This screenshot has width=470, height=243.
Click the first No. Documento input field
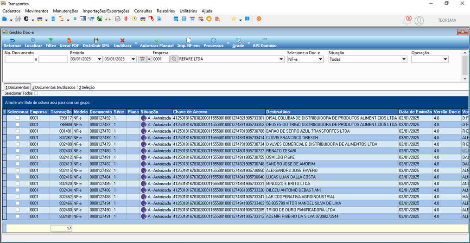(19, 59)
